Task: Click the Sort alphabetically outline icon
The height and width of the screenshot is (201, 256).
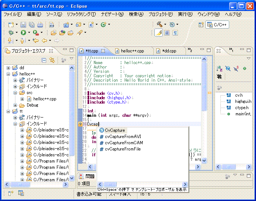Action: click(219, 68)
